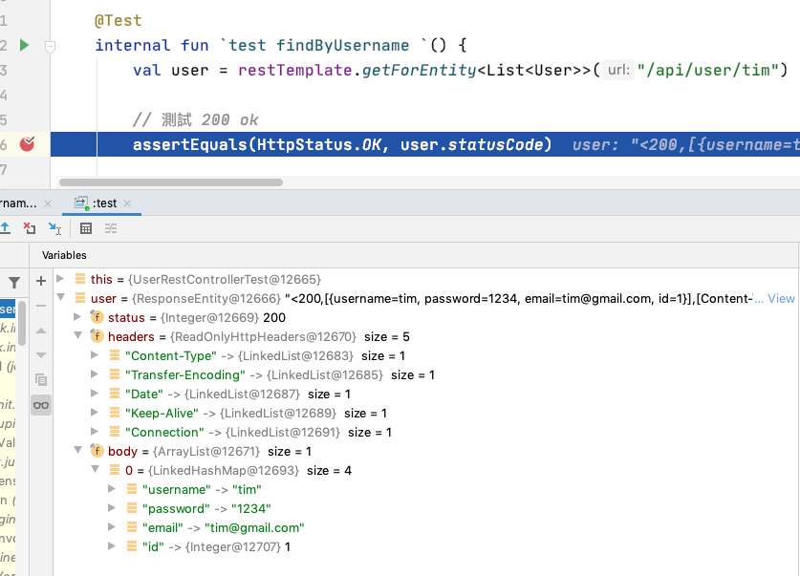
Task: Click the getForEntity method call
Action: pos(420,70)
